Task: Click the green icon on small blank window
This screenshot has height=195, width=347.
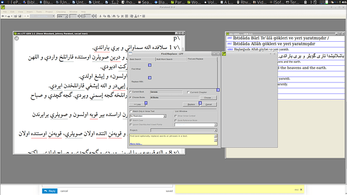Action: 224,54
